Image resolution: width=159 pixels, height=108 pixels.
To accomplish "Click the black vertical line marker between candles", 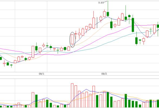I will coord(97,23).
